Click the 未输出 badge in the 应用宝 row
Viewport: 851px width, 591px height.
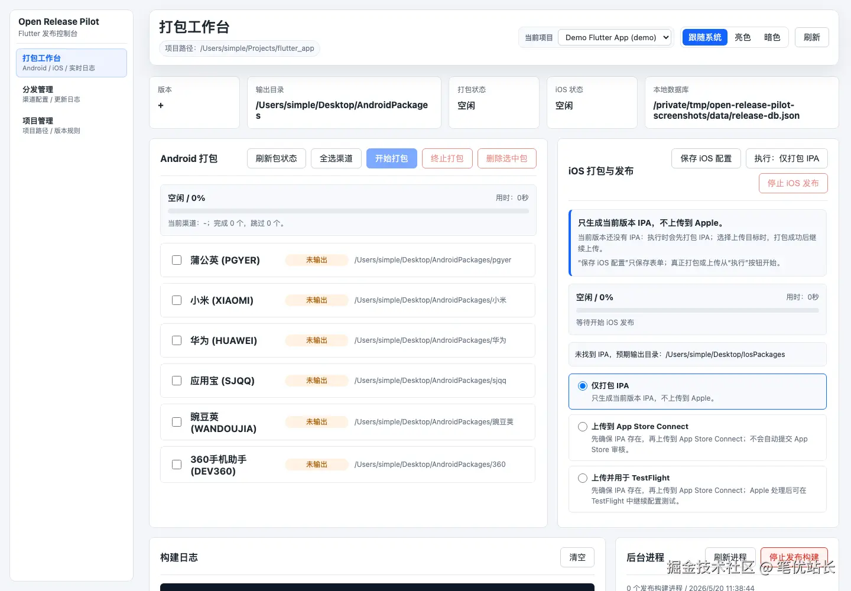[317, 381]
